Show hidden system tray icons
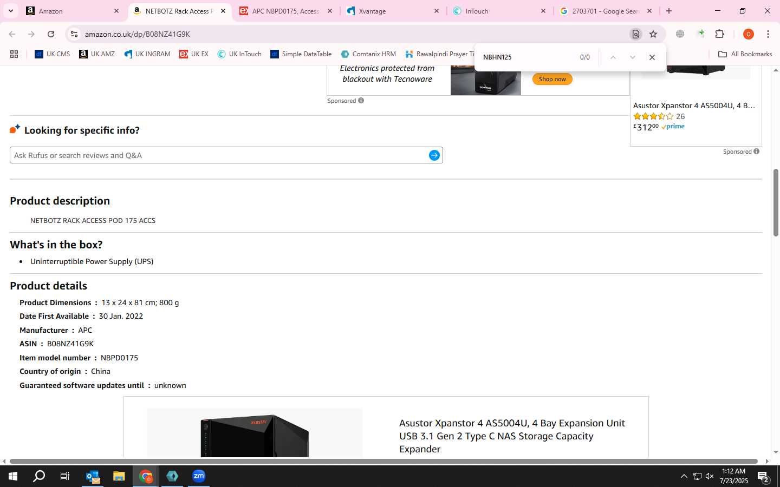780x487 pixels. [684, 476]
